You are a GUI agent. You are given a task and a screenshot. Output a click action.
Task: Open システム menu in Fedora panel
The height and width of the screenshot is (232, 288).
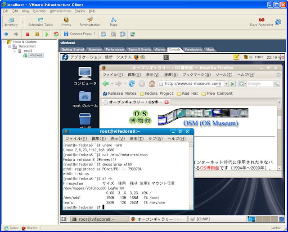tap(124, 57)
